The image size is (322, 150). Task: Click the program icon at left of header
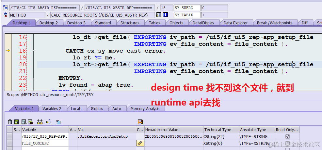(x=6, y=8)
